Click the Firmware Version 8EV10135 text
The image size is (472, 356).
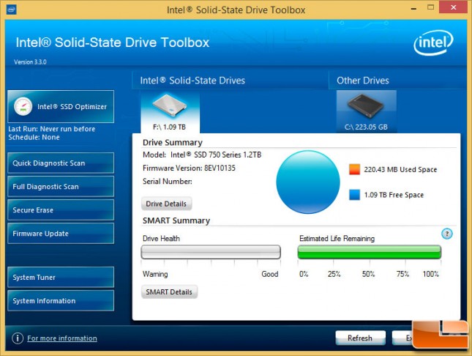(189, 168)
